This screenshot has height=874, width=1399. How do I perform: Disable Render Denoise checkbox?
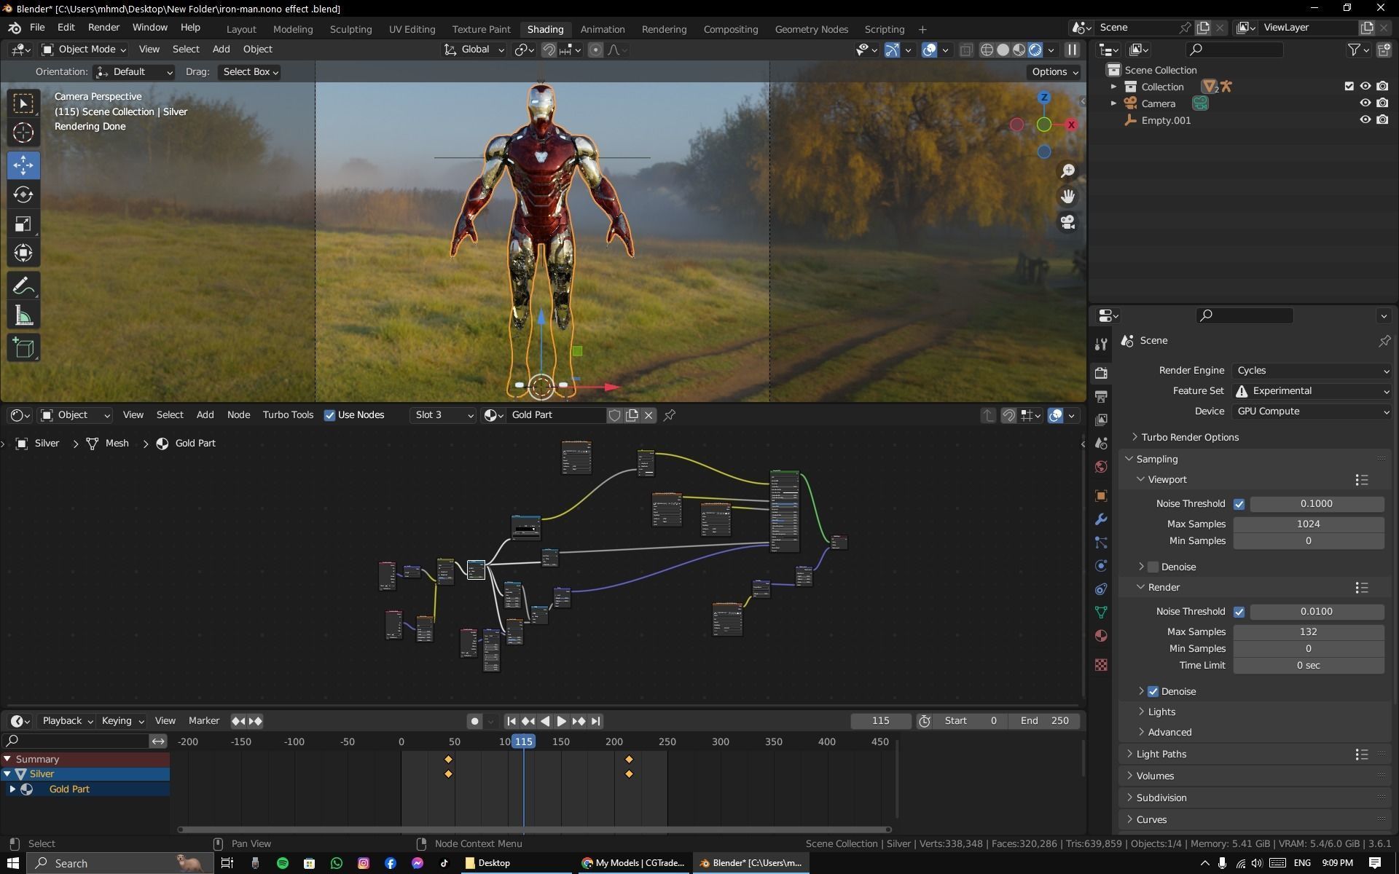1153,691
